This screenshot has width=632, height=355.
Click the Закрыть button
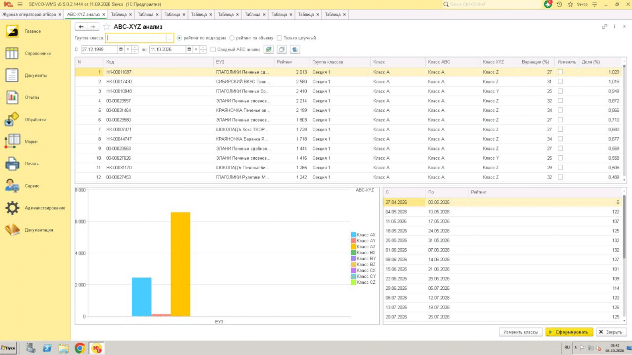click(x=611, y=332)
